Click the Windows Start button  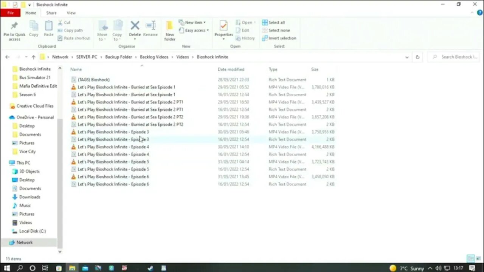pos(7,268)
